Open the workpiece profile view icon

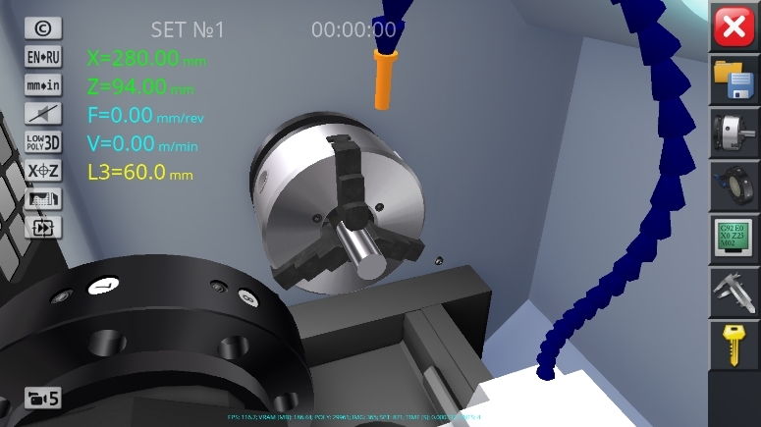point(43,199)
